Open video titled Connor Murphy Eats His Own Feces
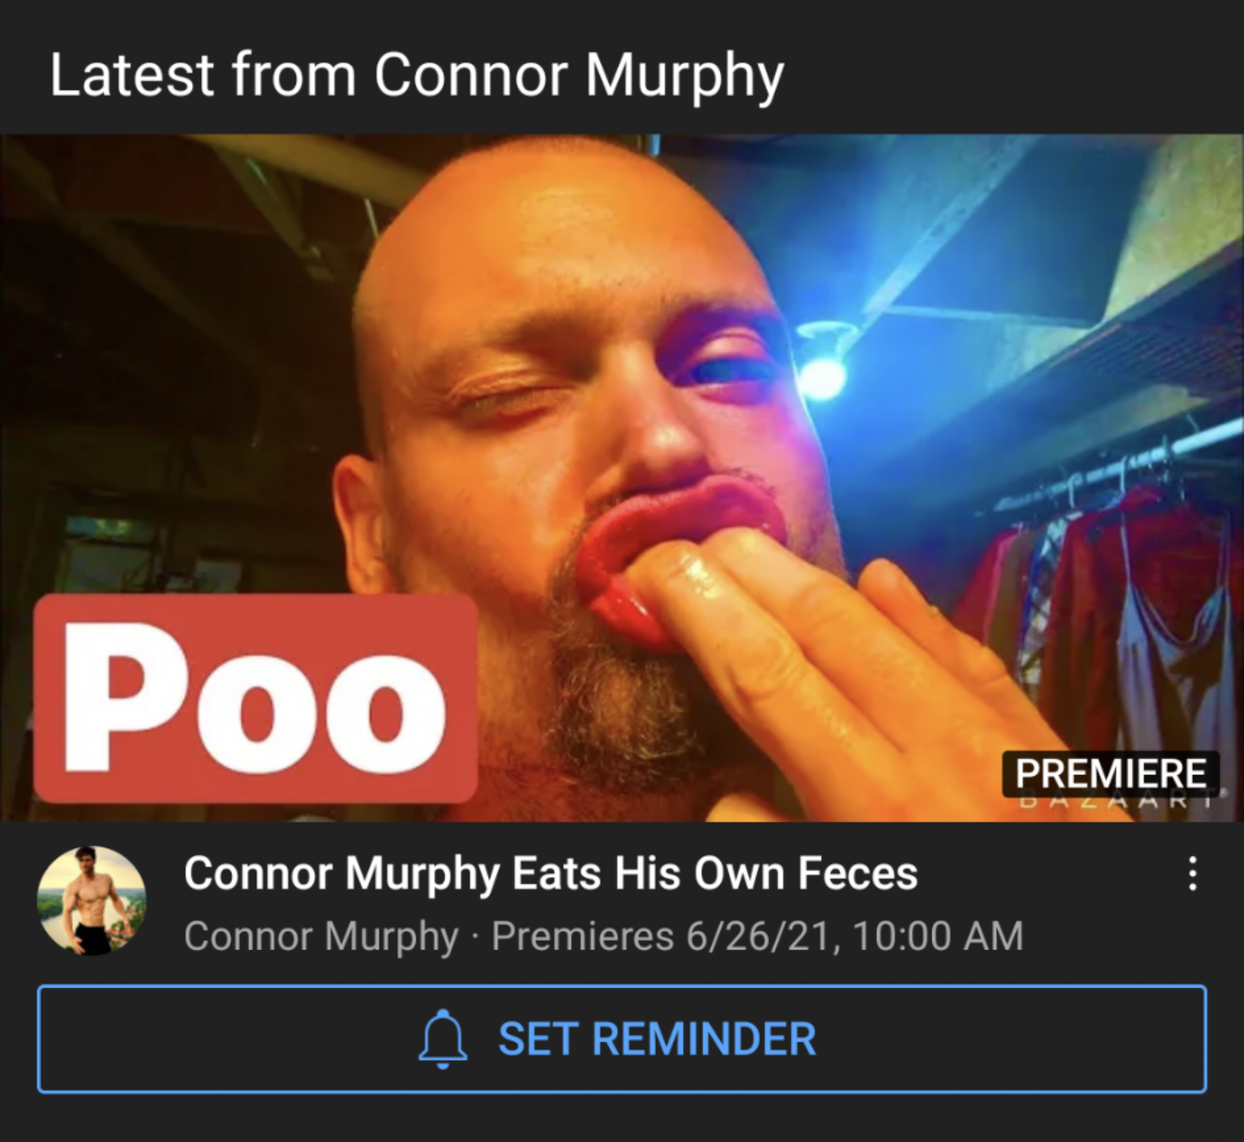The image size is (1244, 1142). point(550,873)
